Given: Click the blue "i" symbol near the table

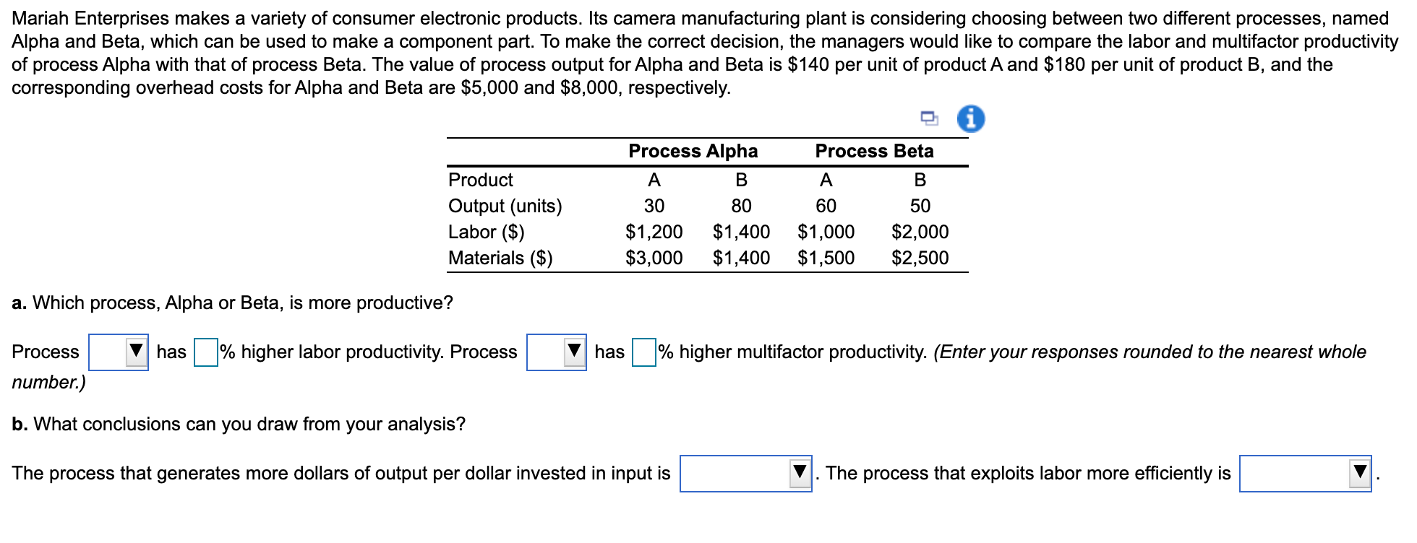Looking at the screenshot, I should click(x=971, y=118).
